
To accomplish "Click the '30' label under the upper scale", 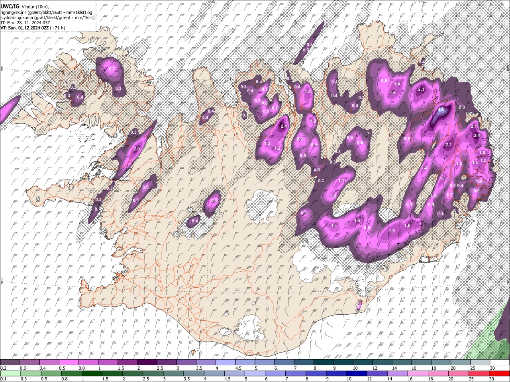I will (492, 368).
